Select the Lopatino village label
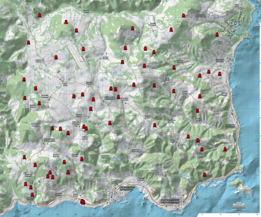The width and height of the screenshot is (261, 217). coord(39,61)
